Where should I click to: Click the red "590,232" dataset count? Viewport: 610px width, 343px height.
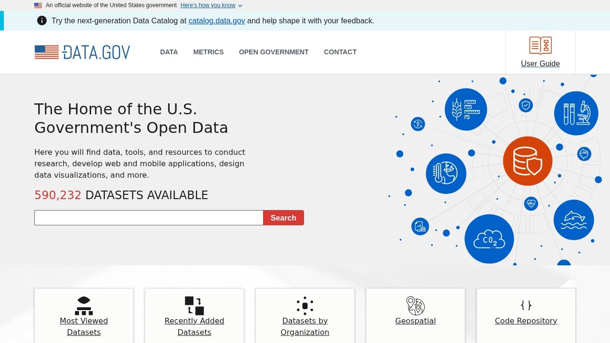tap(58, 195)
